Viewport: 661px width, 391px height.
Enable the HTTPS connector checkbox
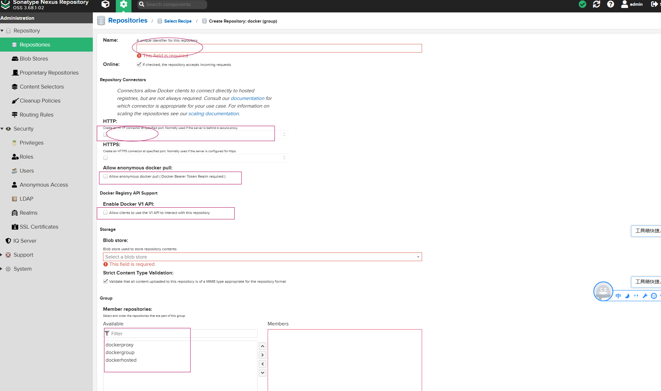tap(105, 158)
